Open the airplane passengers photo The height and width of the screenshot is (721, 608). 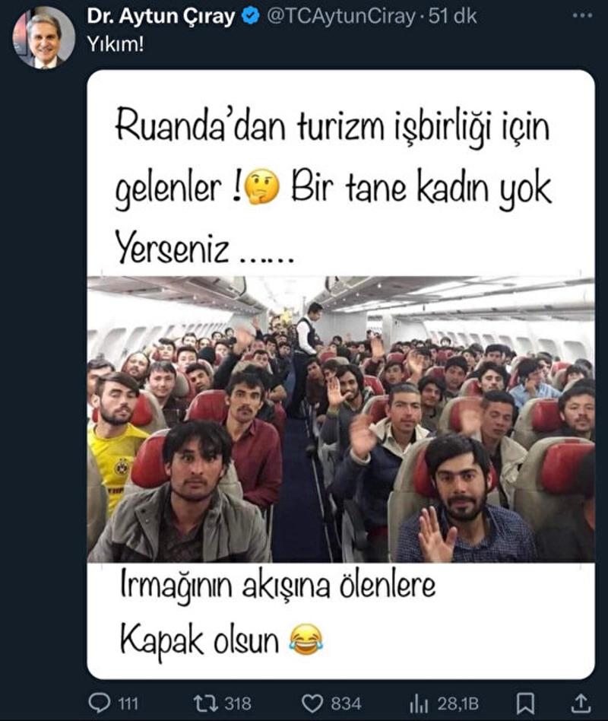340,419
